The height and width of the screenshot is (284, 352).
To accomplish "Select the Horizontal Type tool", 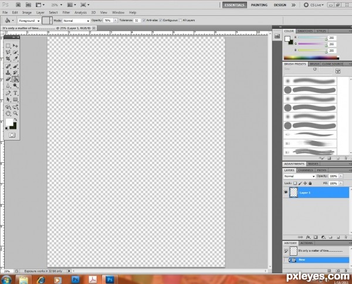I will point(15,93).
